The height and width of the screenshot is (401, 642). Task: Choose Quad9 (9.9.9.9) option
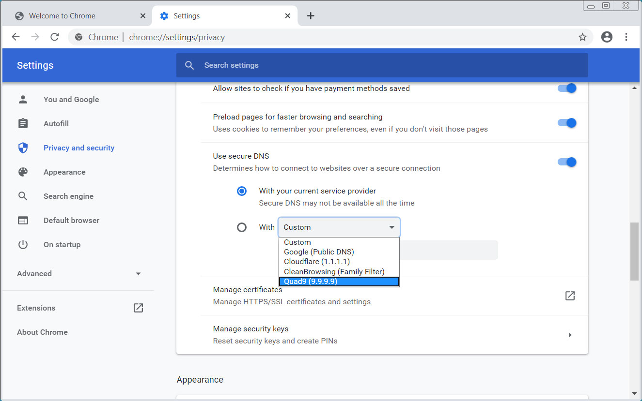point(339,282)
